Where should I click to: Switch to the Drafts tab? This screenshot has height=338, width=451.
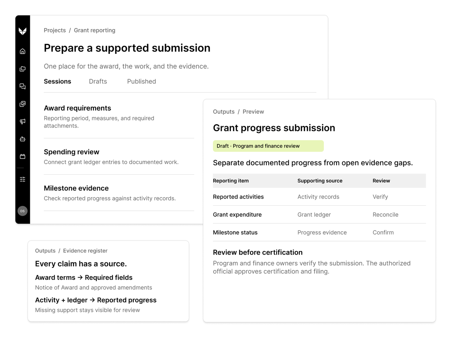click(x=98, y=82)
